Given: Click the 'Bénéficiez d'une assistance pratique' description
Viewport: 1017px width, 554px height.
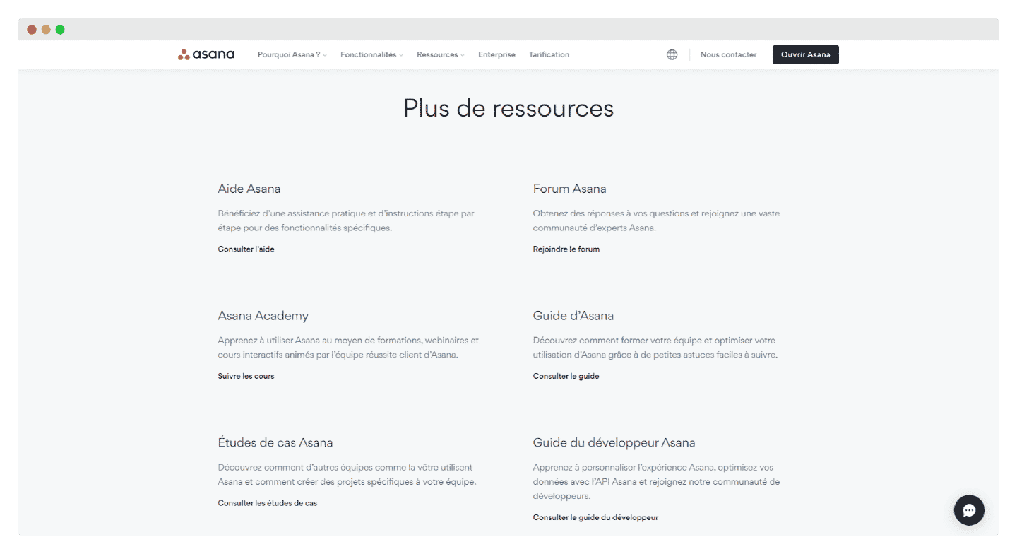Looking at the screenshot, I should [x=346, y=220].
